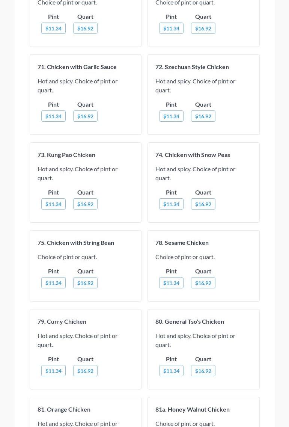Choose Curry Chicken pint option

click(53, 371)
